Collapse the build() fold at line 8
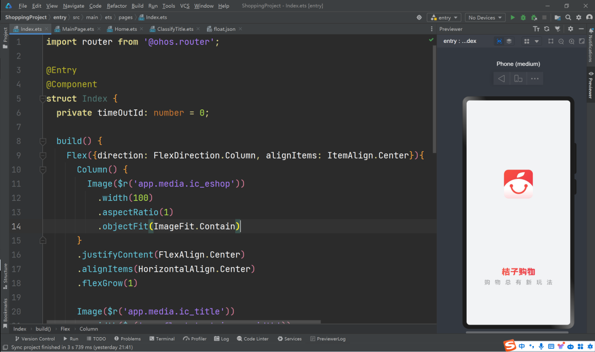This screenshot has height=352, width=595. click(x=43, y=141)
